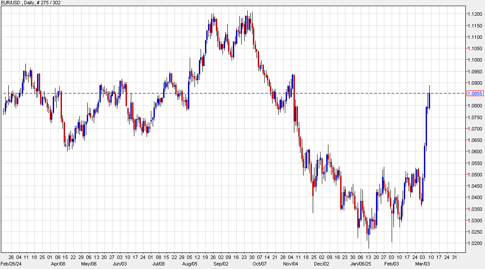The image size is (485, 269).
Task: Click the EUR/USD Daily chart title
Action: (31, 3)
